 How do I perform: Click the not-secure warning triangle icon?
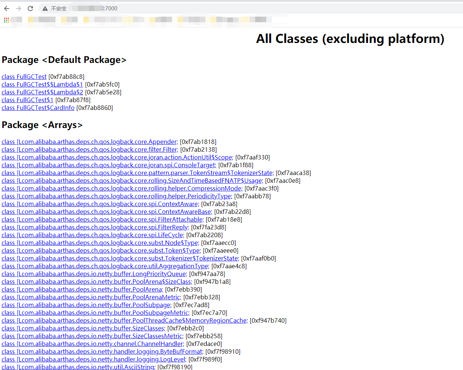click(x=45, y=9)
